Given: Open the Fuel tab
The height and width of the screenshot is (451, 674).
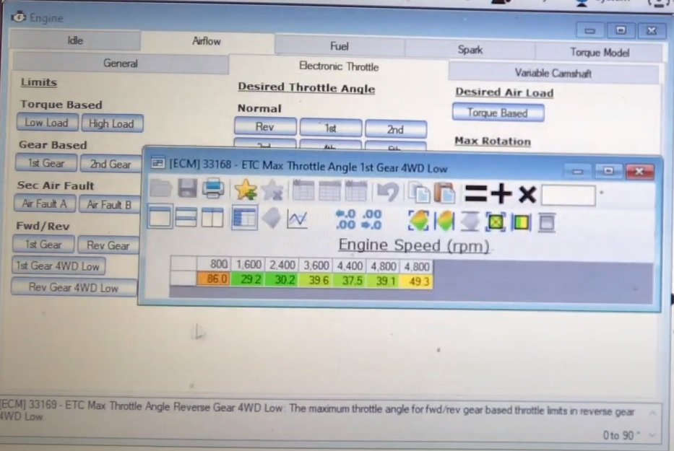Looking at the screenshot, I should pyautogui.click(x=339, y=46).
